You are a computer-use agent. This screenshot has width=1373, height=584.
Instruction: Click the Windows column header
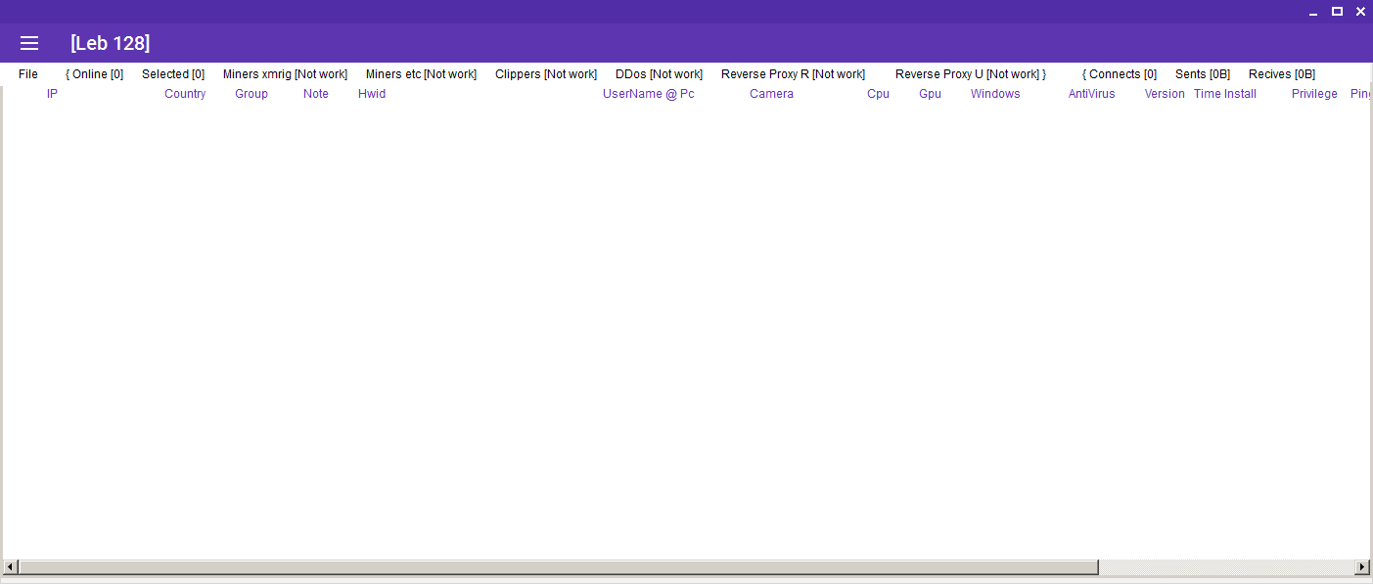995,94
